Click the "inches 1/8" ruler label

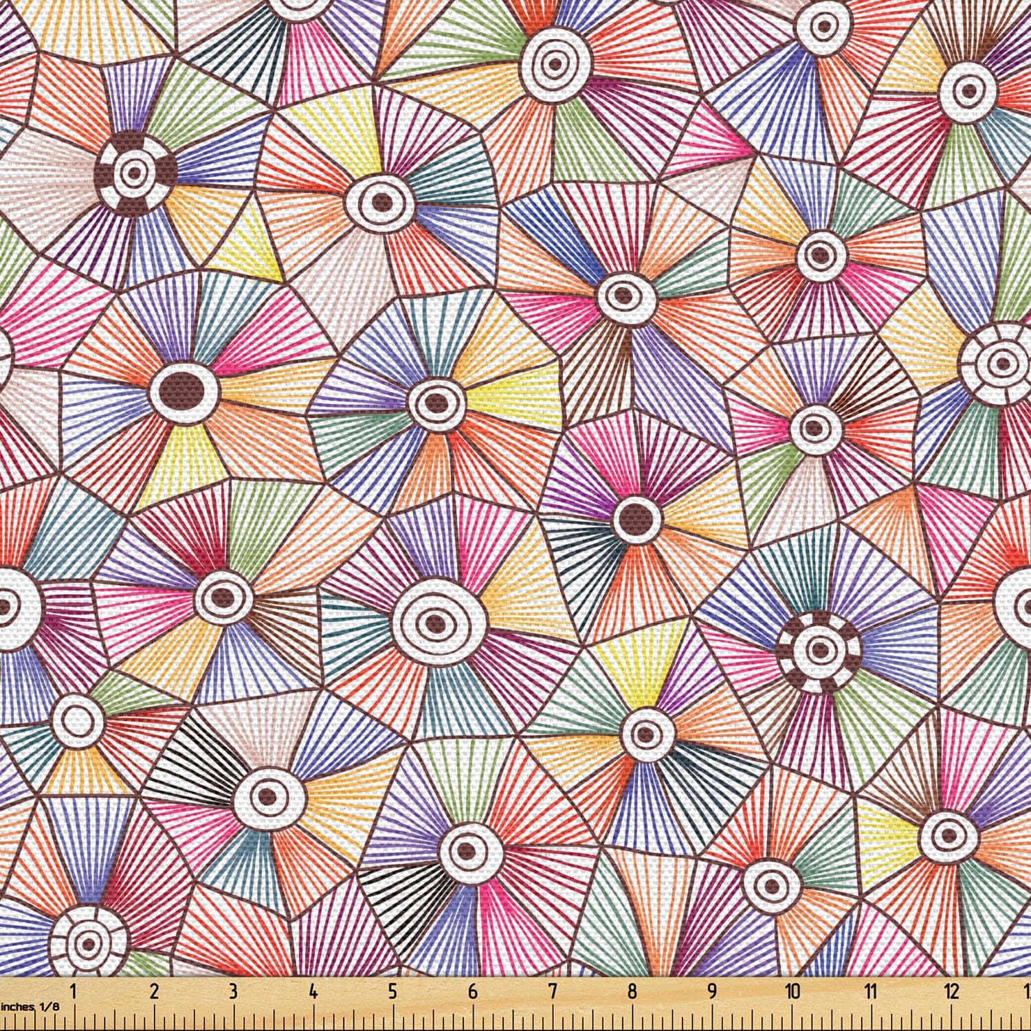tap(30, 1006)
